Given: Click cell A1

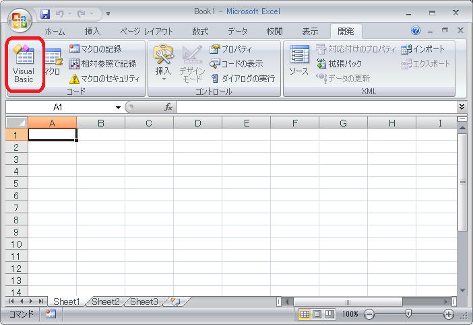Looking at the screenshot, I should click(52, 135).
